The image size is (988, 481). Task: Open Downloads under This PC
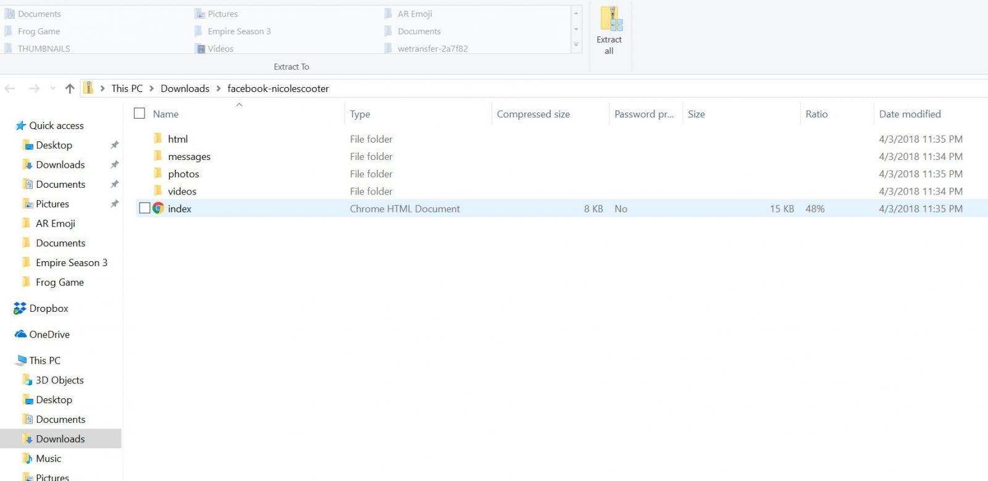pyautogui.click(x=61, y=439)
